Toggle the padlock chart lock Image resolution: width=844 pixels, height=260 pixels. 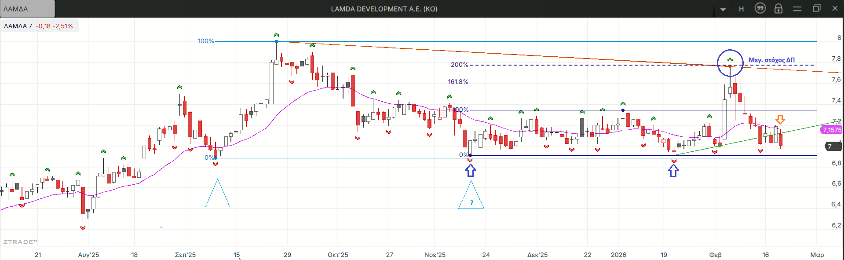click(778, 8)
